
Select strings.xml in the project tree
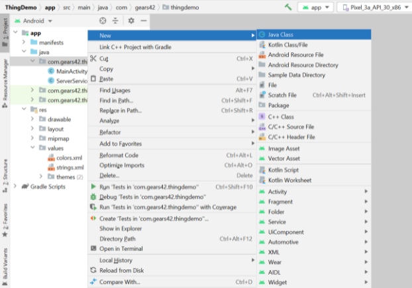point(70,168)
